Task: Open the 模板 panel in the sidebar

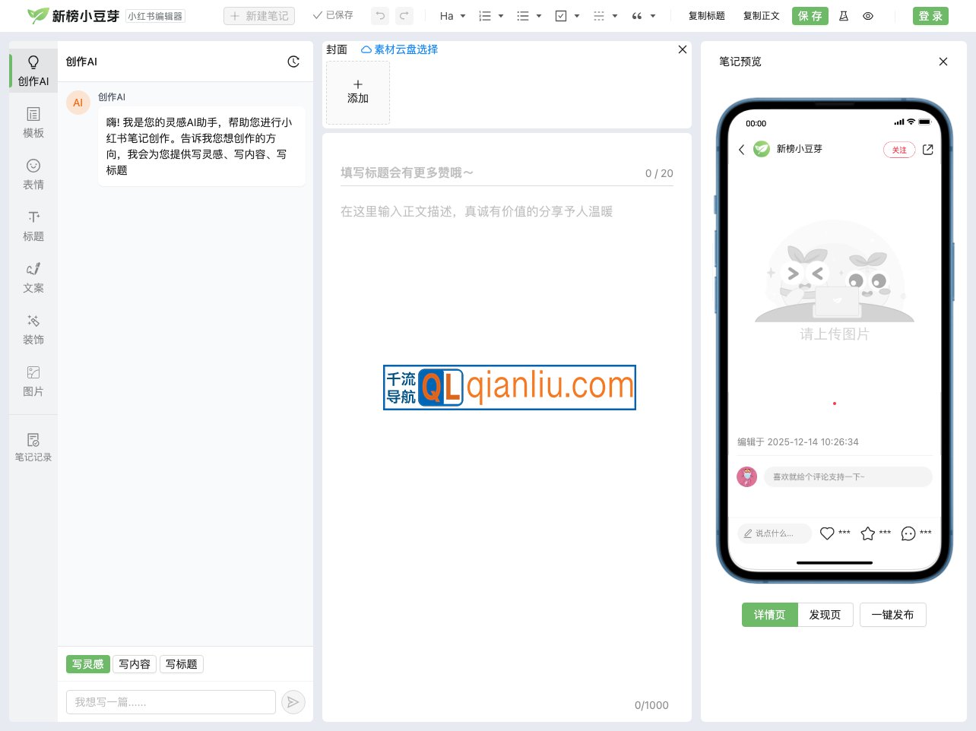Action: point(33,122)
